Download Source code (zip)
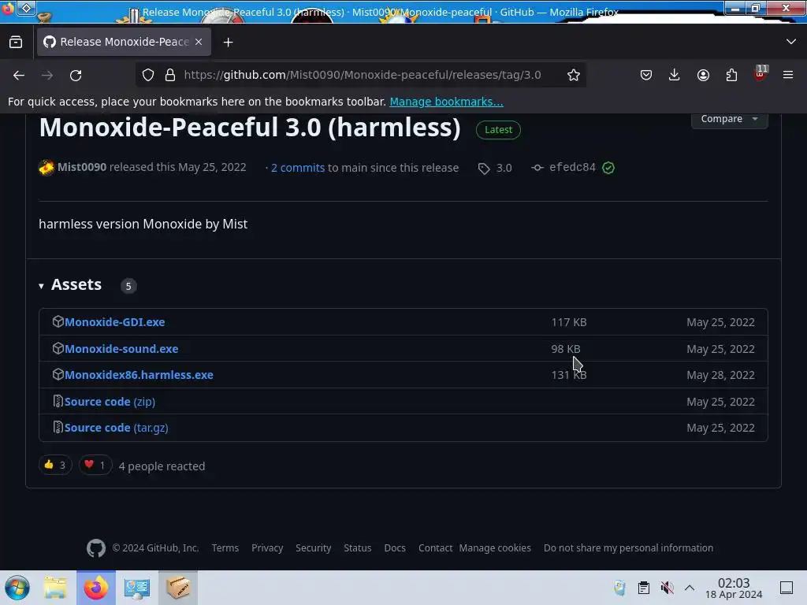 [109, 402]
